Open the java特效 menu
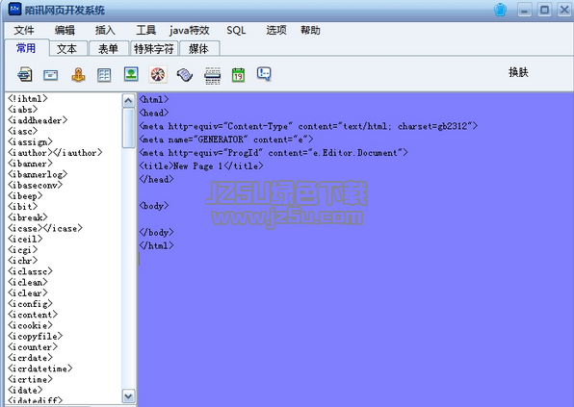The width and height of the screenshot is (574, 407). [x=190, y=31]
